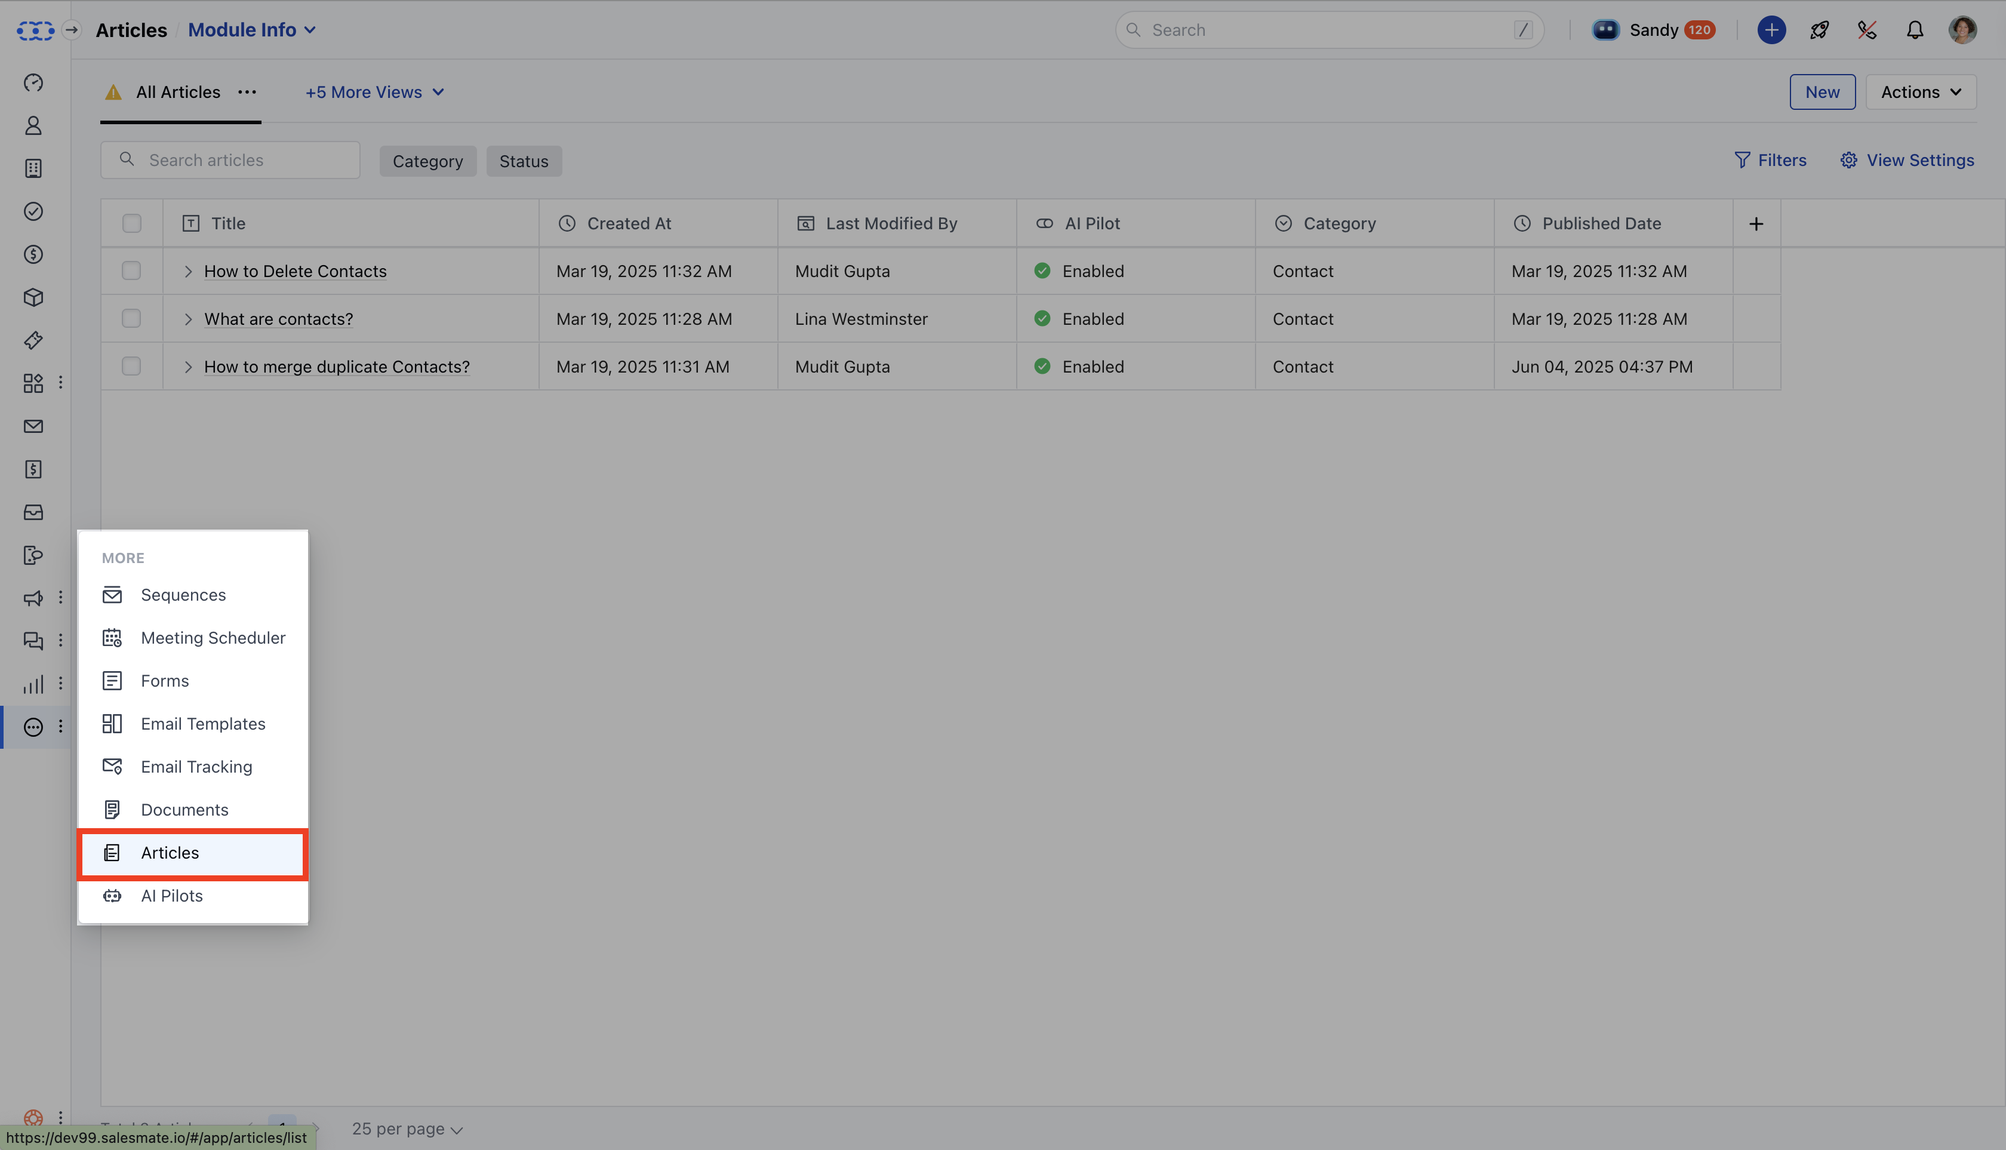
Task: Tick the What are contacts? row checkbox
Action: pos(131,318)
